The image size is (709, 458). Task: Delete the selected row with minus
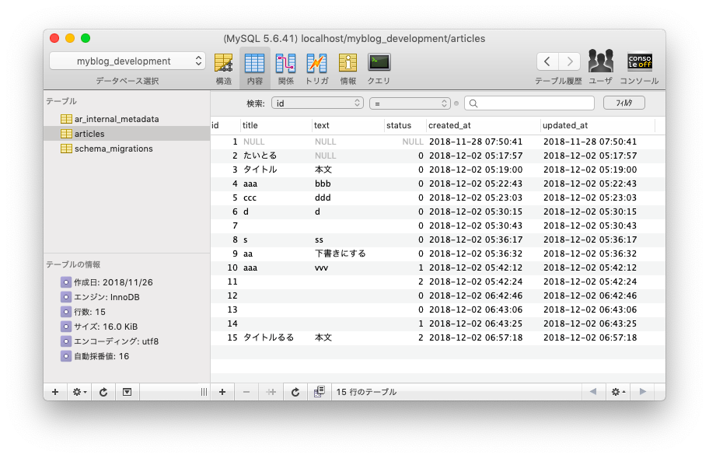pyautogui.click(x=246, y=392)
